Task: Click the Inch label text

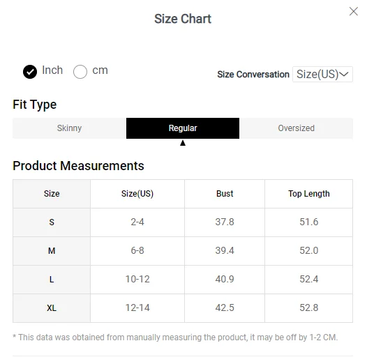Action: 52,70
